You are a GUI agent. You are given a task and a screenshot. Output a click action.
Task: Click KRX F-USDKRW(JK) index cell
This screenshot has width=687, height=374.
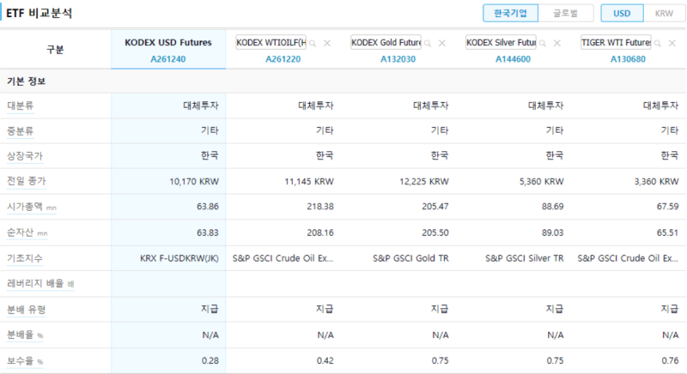pos(179,258)
